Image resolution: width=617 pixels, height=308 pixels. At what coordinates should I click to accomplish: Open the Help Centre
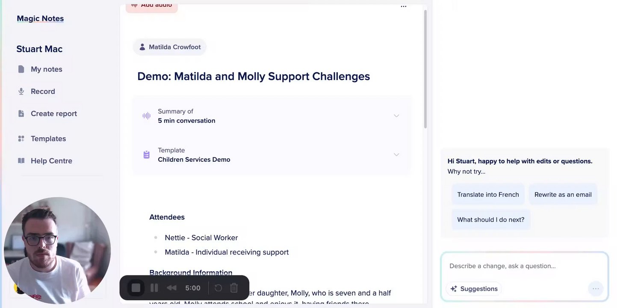51,161
